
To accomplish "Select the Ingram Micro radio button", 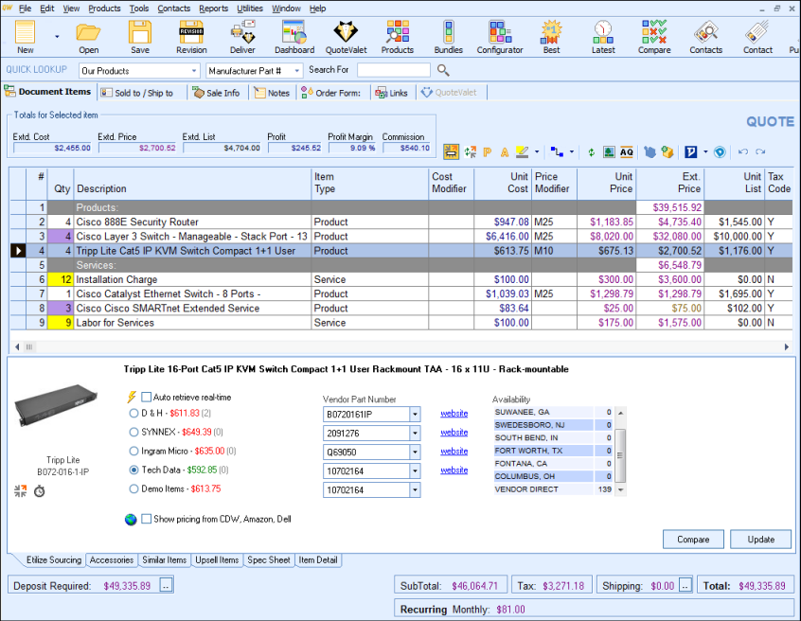I will [133, 451].
